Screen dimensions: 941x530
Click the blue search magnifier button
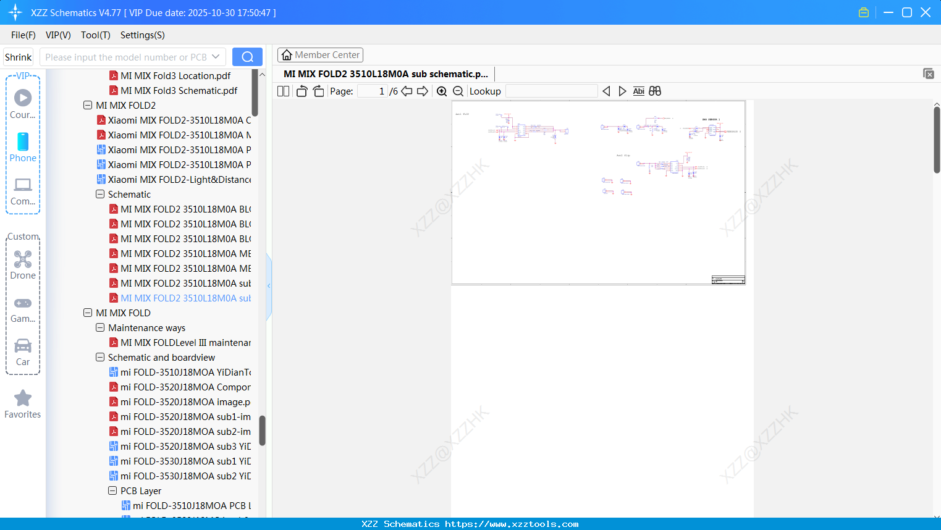coord(247,57)
